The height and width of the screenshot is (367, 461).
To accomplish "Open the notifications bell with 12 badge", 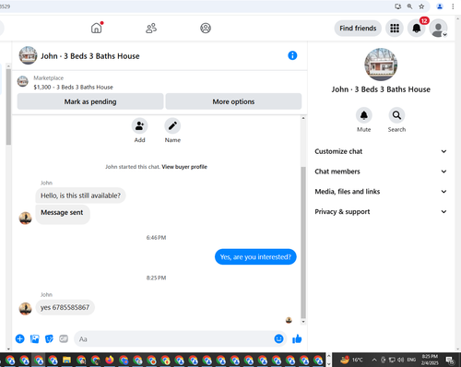I will [417, 29].
